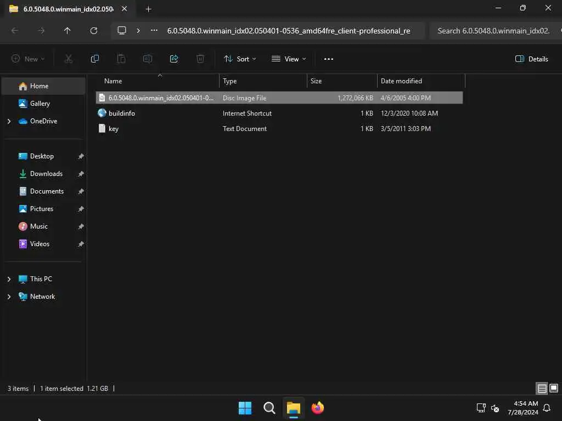Refresh the current folder

94,31
